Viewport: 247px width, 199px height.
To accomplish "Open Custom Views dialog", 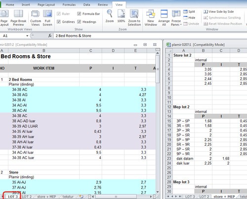I will 36,18.
